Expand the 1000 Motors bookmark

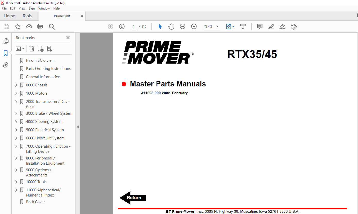[x=16, y=93]
